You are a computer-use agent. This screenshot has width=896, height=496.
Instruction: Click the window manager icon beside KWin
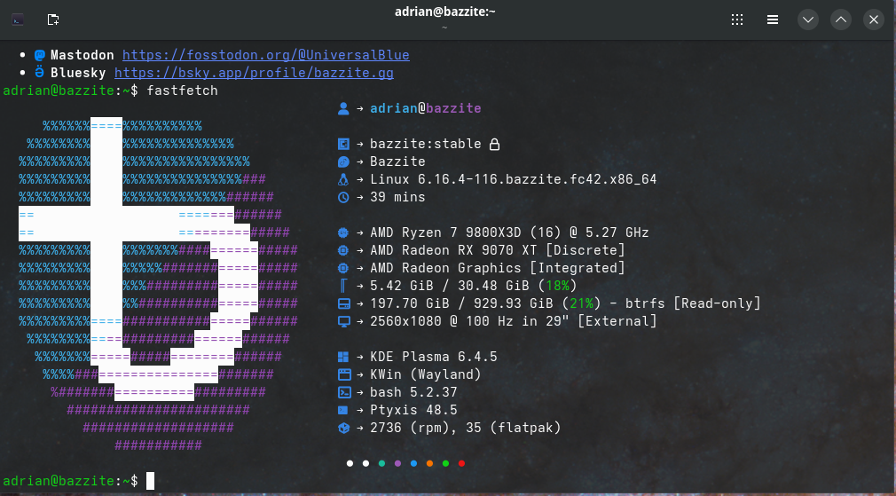tap(343, 374)
